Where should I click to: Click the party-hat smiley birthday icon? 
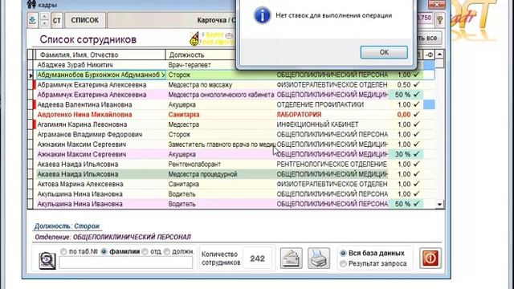click(194, 39)
